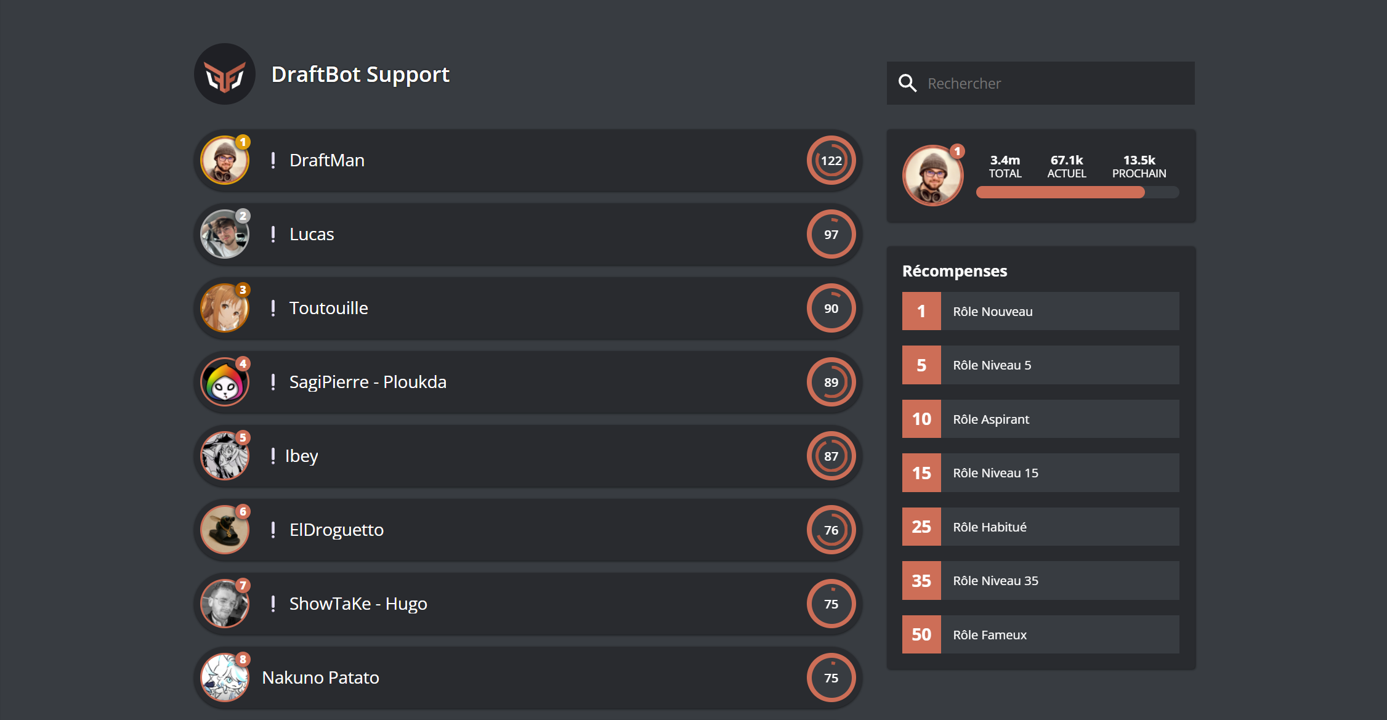Click the Rôle Fameux reward entry
The image size is (1387, 720).
[x=1040, y=634]
